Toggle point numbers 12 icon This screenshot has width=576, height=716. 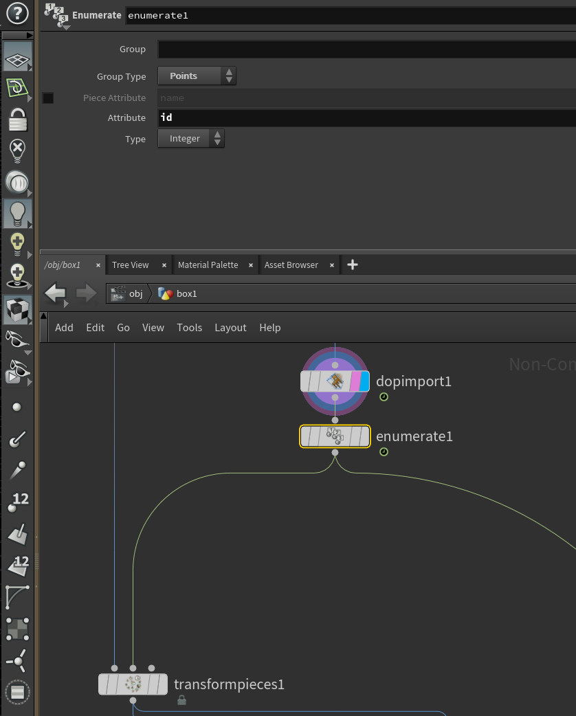(19, 502)
